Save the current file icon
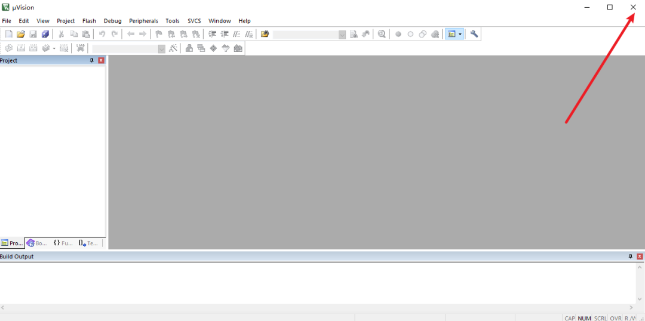The width and height of the screenshot is (645, 321). coord(33,34)
